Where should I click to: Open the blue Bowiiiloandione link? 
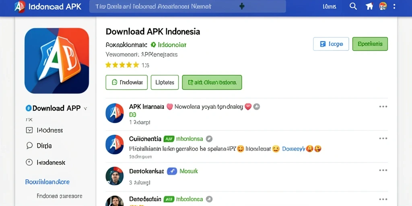click(47, 182)
